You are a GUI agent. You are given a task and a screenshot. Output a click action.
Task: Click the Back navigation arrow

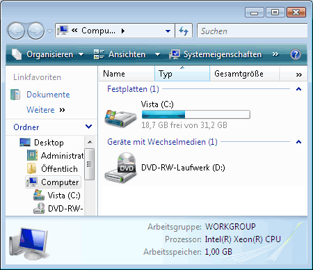pyautogui.click(x=16, y=31)
